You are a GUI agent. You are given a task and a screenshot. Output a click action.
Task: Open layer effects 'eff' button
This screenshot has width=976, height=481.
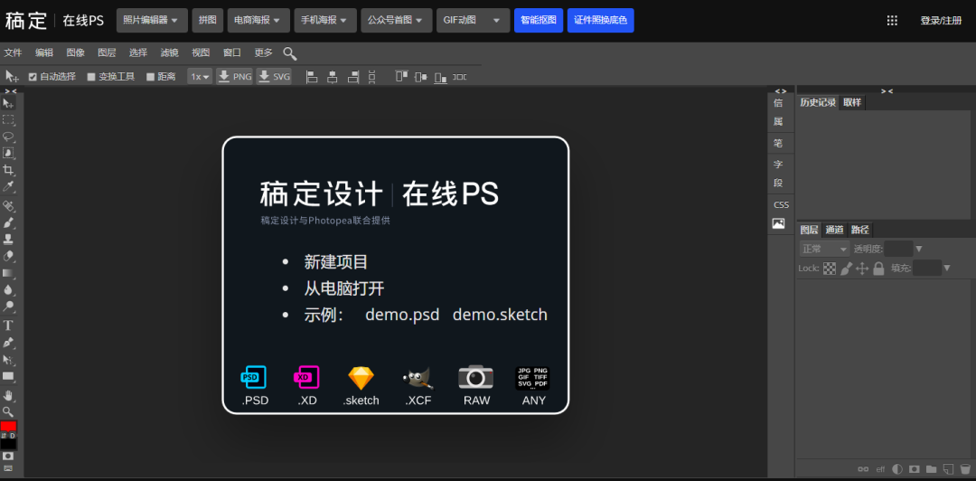point(880,469)
